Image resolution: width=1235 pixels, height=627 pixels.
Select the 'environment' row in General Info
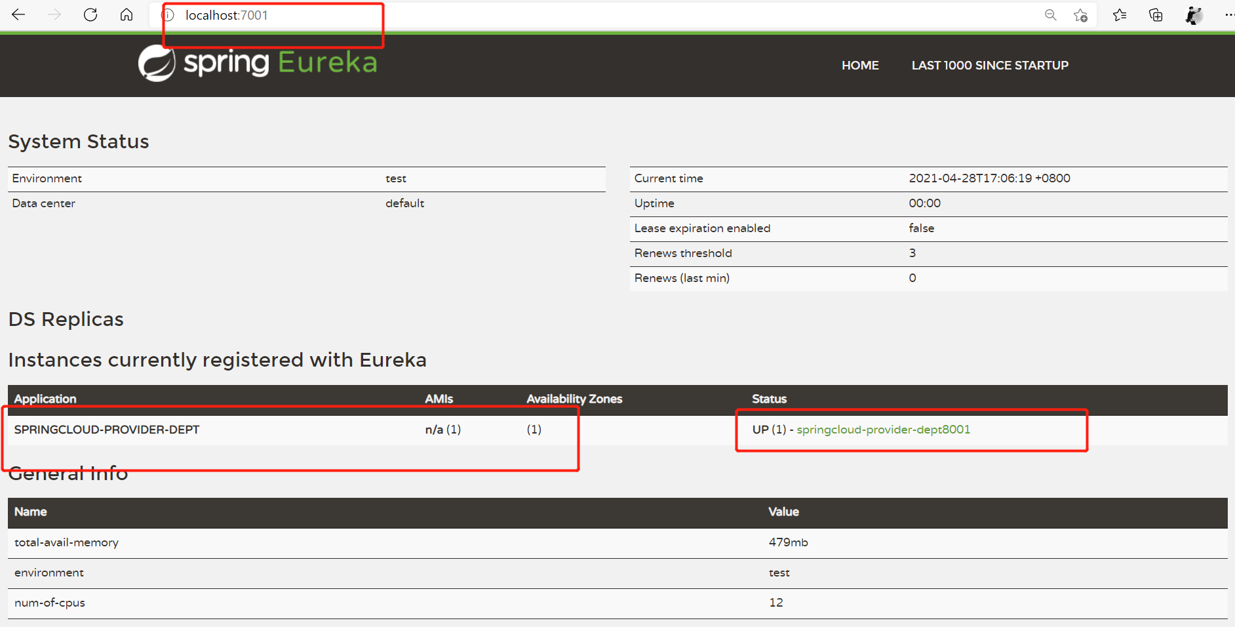tap(617, 573)
